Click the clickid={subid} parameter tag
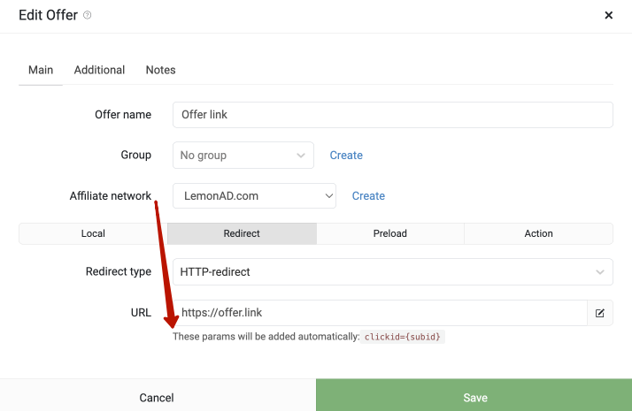This screenshot has width=632, height=411. pos(402,337)
